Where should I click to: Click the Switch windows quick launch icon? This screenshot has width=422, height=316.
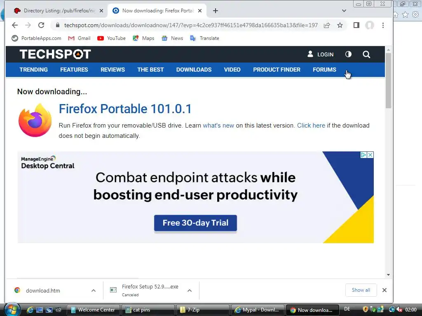pos(49,310)
